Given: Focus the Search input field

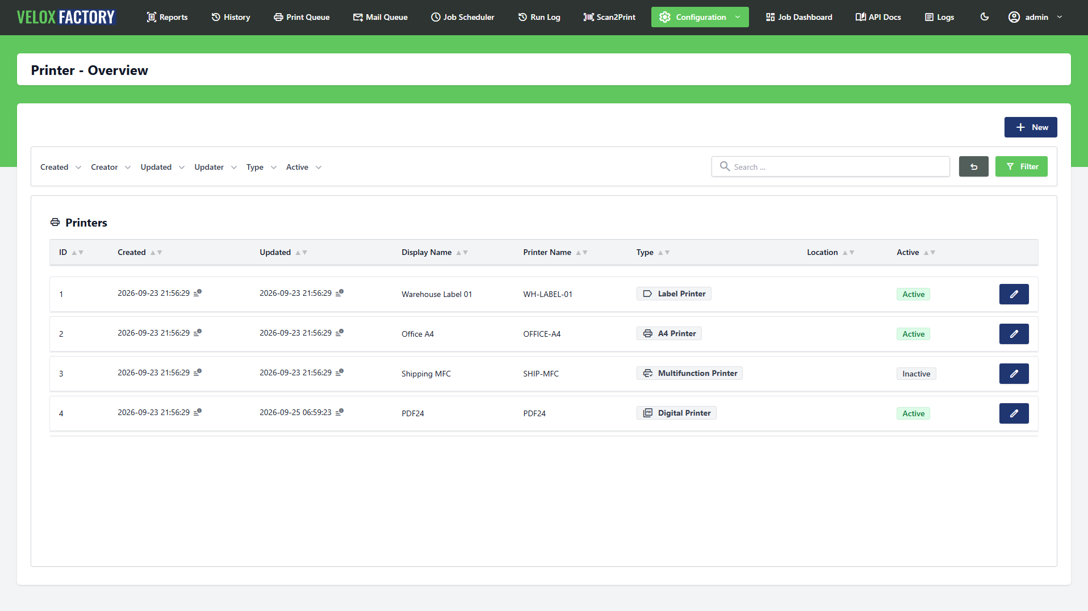Looking at the screenshot, I should 830,166.
